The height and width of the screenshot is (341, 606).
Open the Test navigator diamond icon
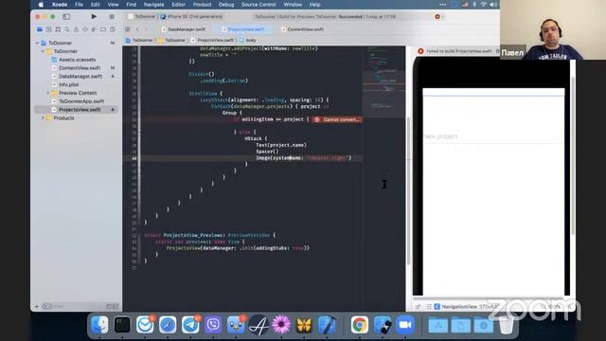(x=85, y=29)
